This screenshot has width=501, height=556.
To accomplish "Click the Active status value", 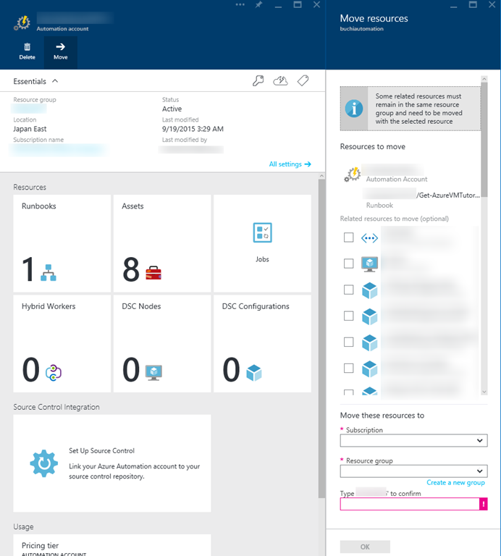I will click(x=172, y=109).
